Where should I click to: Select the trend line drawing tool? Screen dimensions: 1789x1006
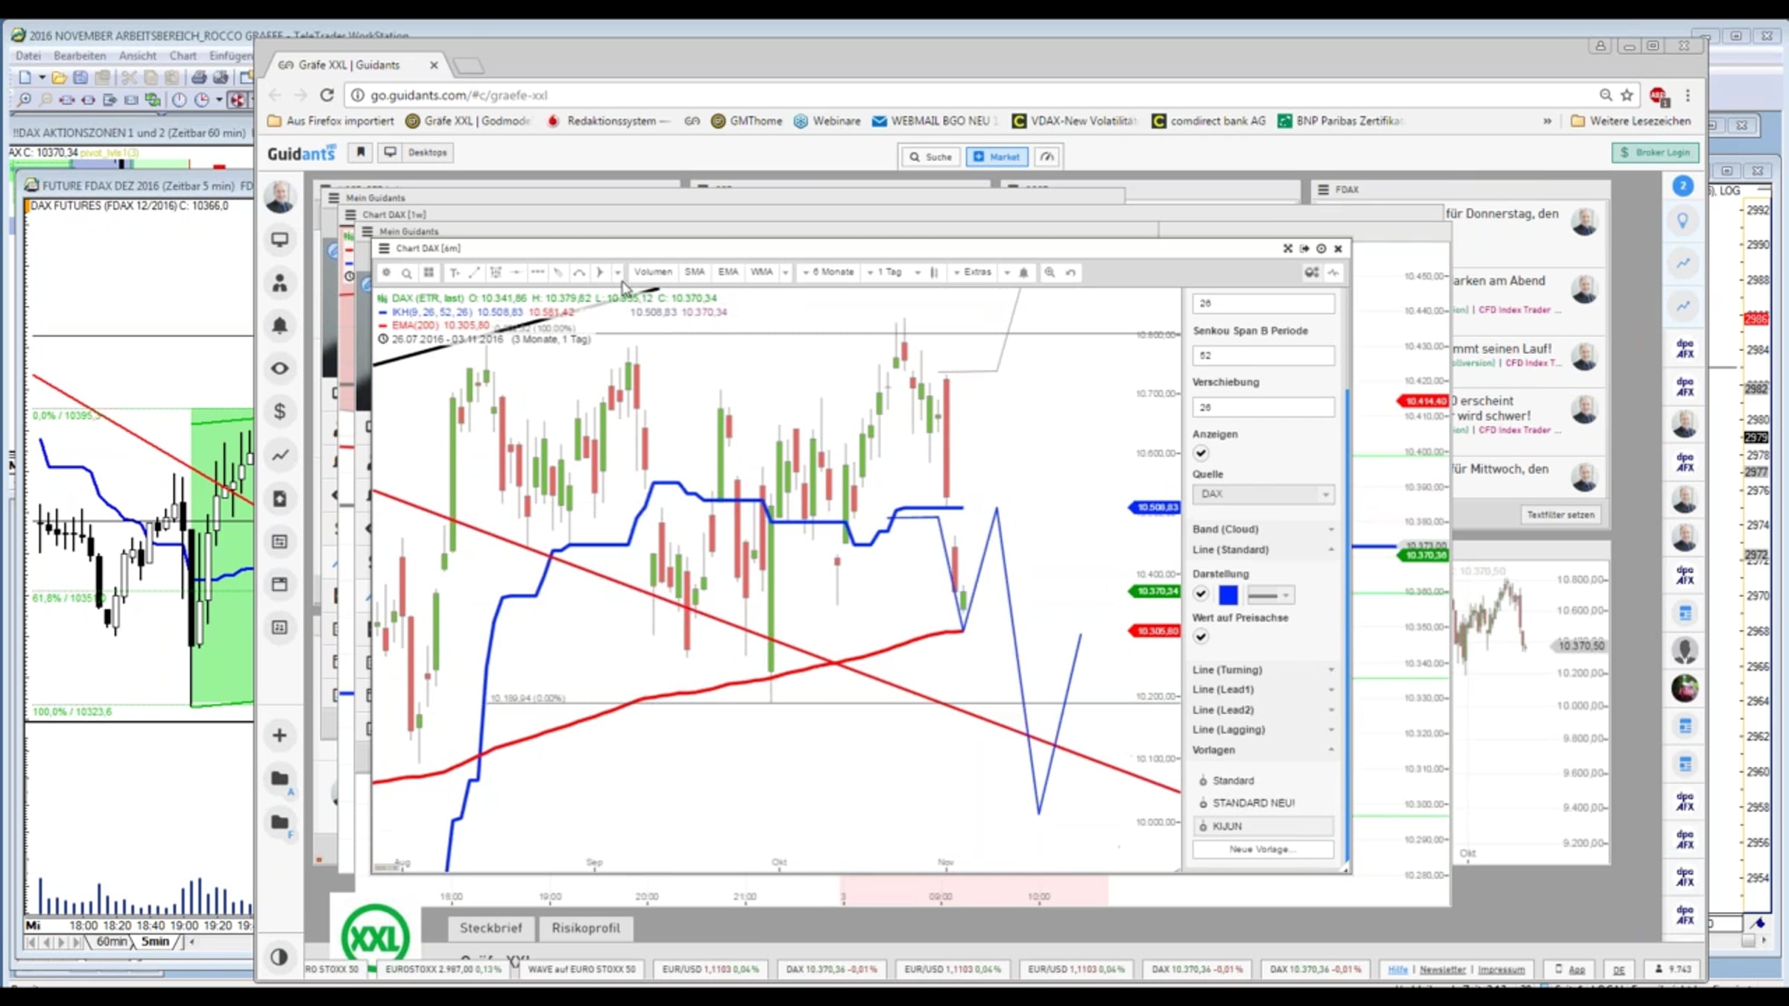[474, 273]
